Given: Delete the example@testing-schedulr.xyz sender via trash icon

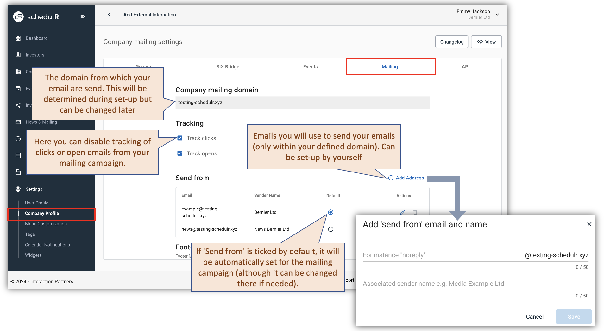Looking at the screenshot, I should (x=415, y=212).
